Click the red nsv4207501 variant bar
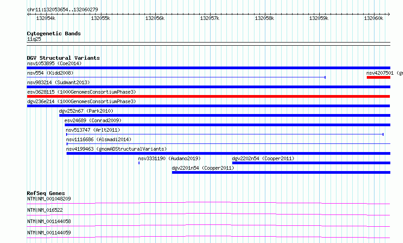Image resolution: width=403 pixels, height=243 pixels. pos(379,77)
